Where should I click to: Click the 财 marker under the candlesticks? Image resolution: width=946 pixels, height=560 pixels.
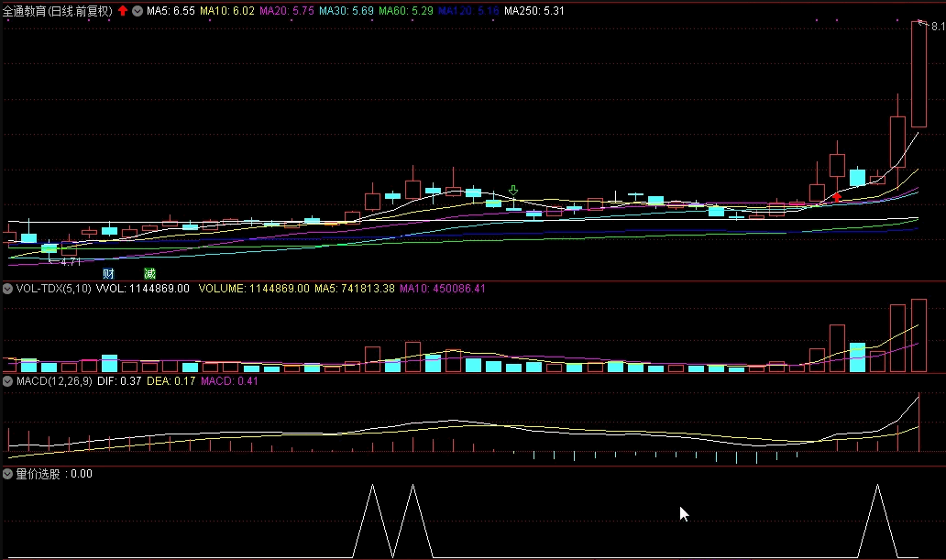point(108,274)
